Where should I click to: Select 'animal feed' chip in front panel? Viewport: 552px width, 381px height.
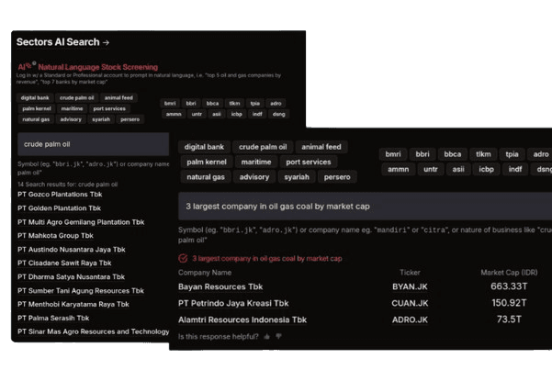(x=321, y=147)
